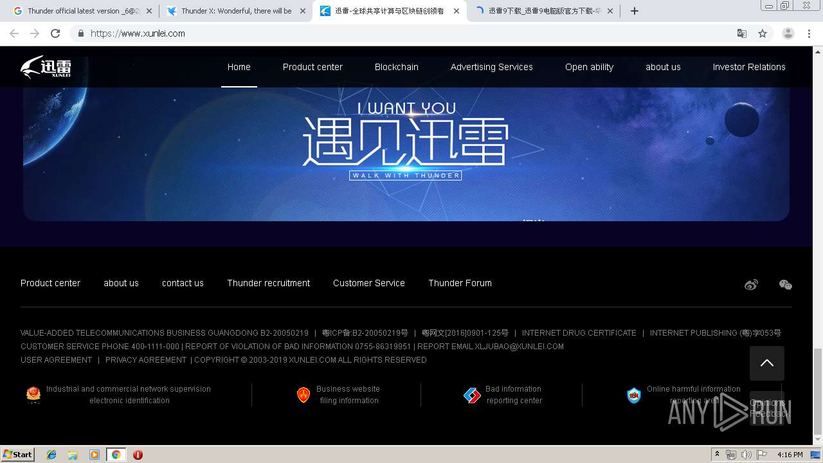Click the red Opera taskbar icon

click(x=138, y=455)
